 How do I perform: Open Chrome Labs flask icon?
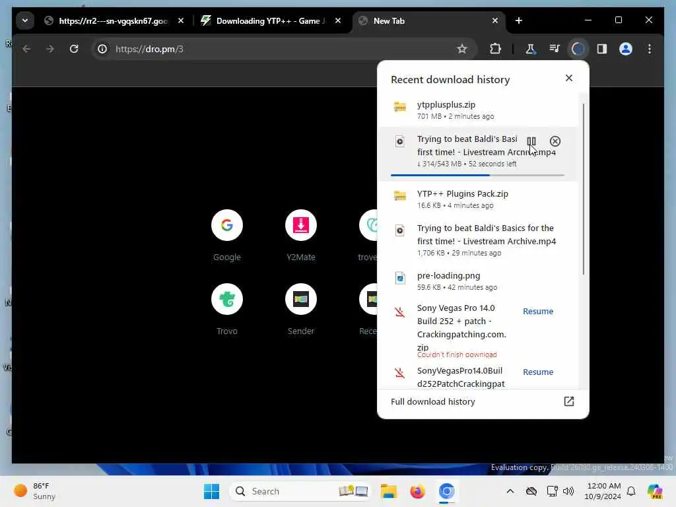(x=530, y=49)
